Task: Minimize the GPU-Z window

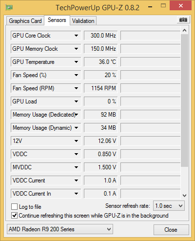Action: [x=150, y=7]
